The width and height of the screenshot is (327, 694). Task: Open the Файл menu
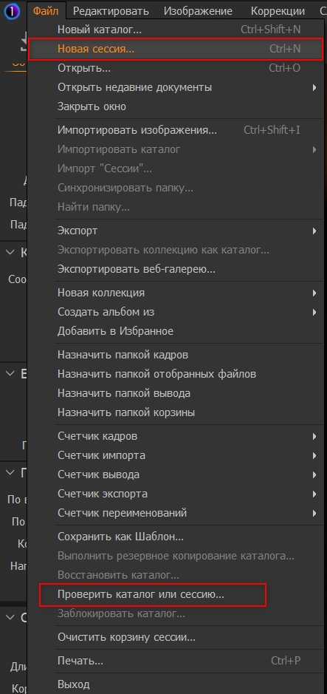point(46,10)
